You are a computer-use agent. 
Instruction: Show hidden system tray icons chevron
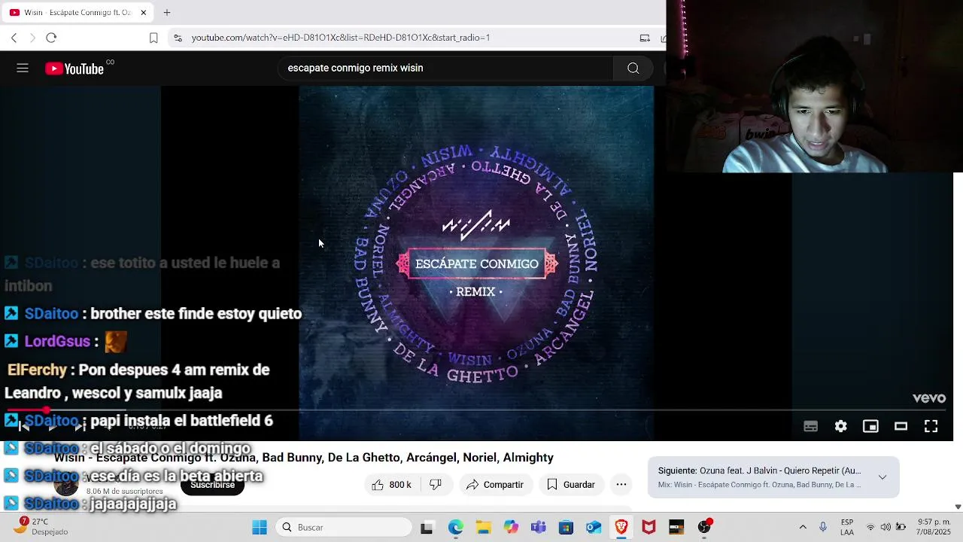pyautogui.click(x=803, y=528)
